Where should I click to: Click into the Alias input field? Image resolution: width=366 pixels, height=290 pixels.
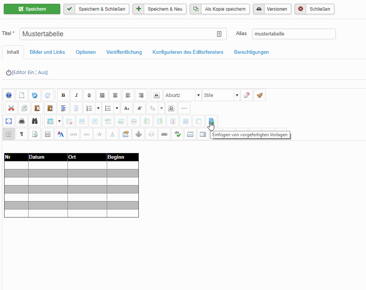click(x=294, y=34)
